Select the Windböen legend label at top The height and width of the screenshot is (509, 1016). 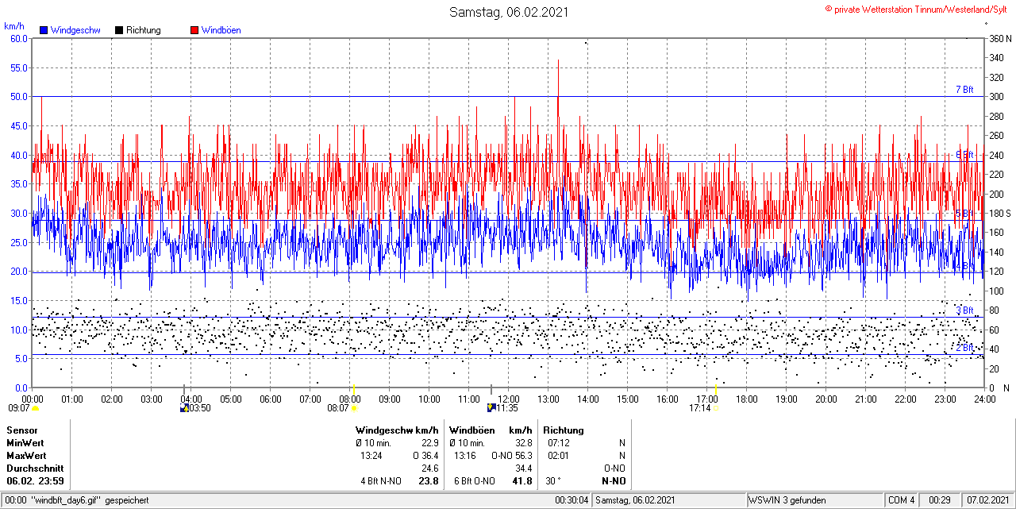[x=221, y=30]
